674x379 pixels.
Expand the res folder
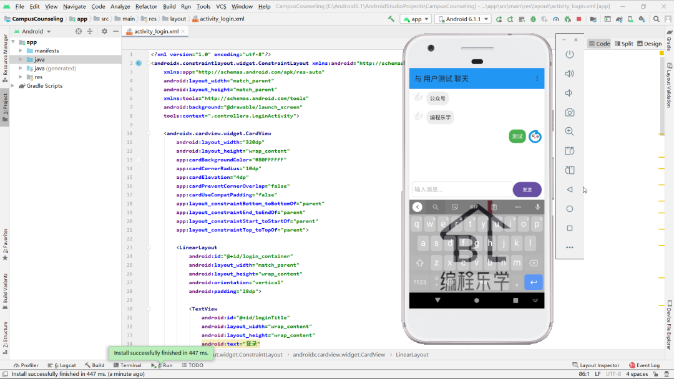(20, 77)
